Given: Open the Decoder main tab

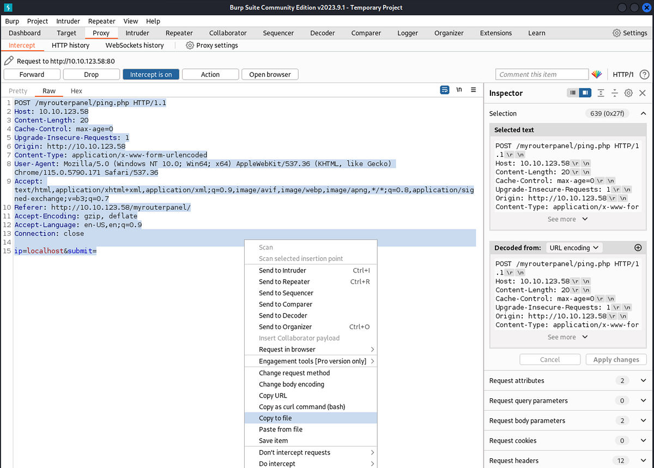Looking at the screenshot, I should point(323,33).
